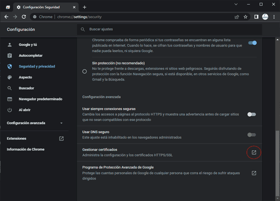Open Extensiones page link
This screenshot has width=280, height=201.
16,139
